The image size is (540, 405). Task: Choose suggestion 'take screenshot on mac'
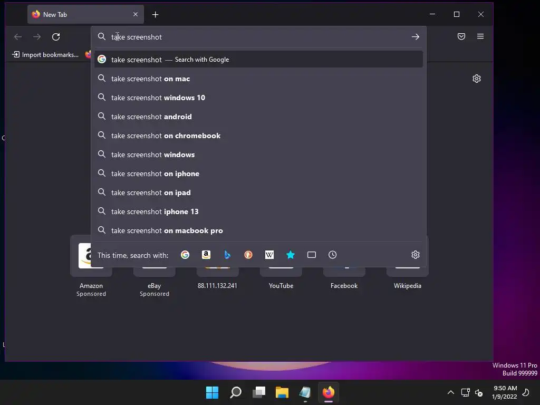pos(258,79)
